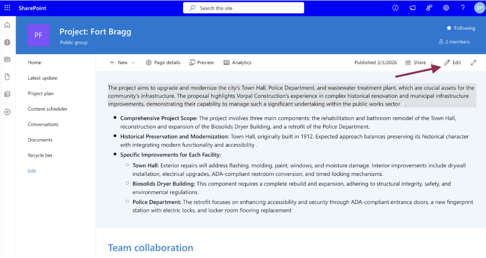The height and width of the screenshot is (258, 486).
Task: Click the 'Town Hall:' sub-bullet text
Action: point(145,165)
